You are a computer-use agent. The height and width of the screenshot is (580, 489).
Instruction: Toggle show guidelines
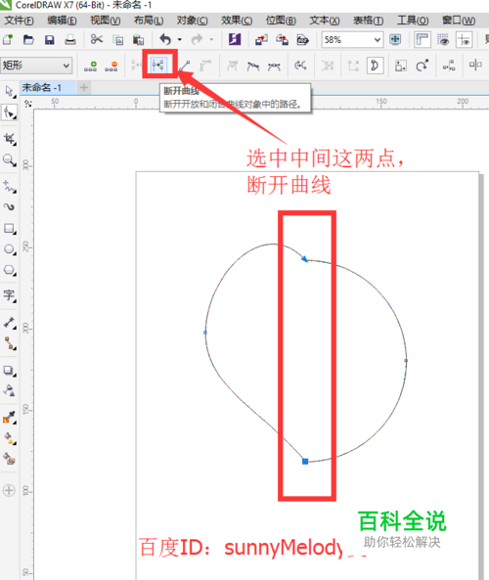(464, 39)
